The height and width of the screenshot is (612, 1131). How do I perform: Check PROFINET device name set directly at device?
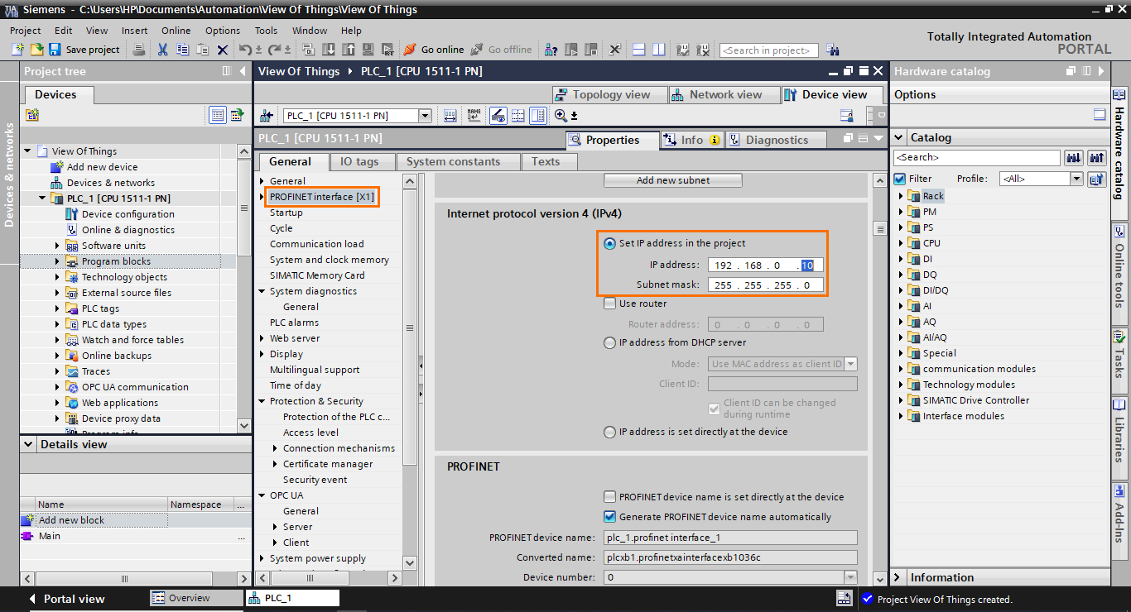click(x=610, y=497)
